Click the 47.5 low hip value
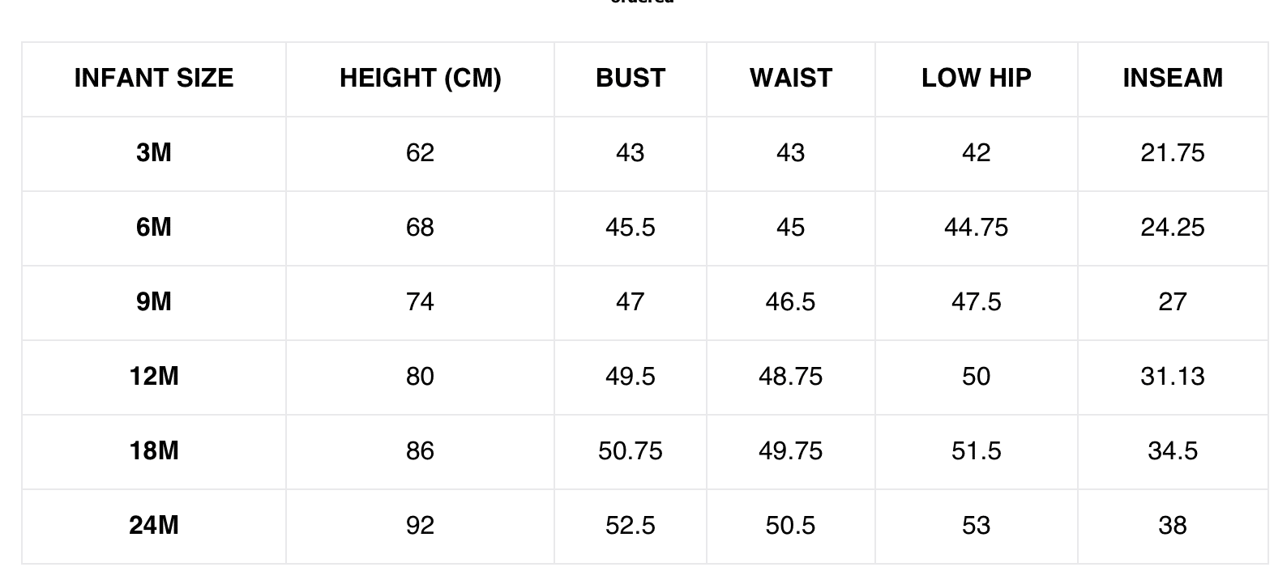Screen dimensions: 1274x580 pos(976,302)
